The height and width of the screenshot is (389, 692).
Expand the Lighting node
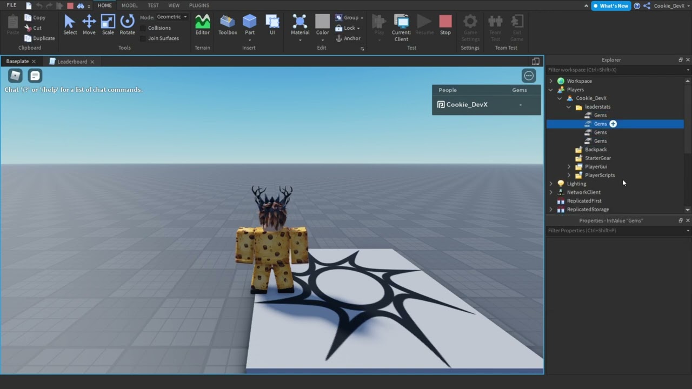point(551,184)
